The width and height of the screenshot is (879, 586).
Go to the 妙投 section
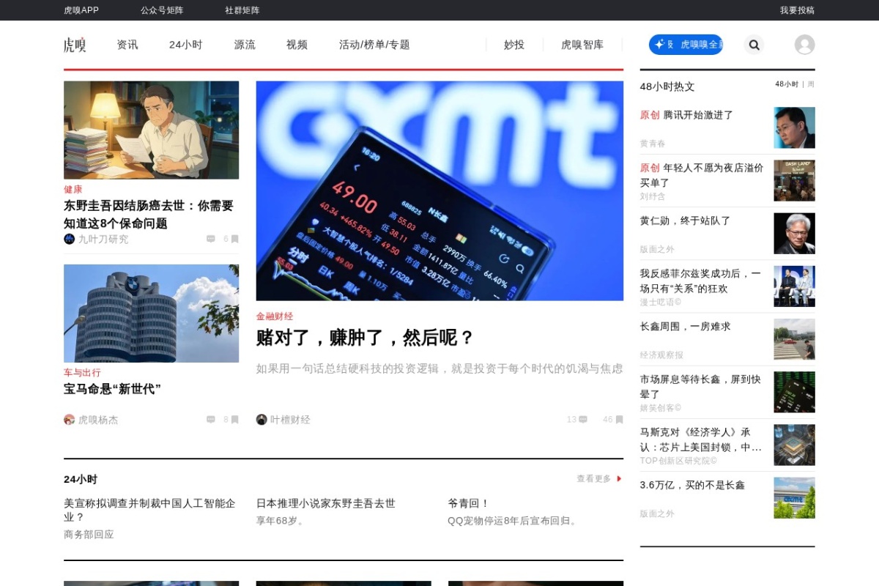pos(514,45)
